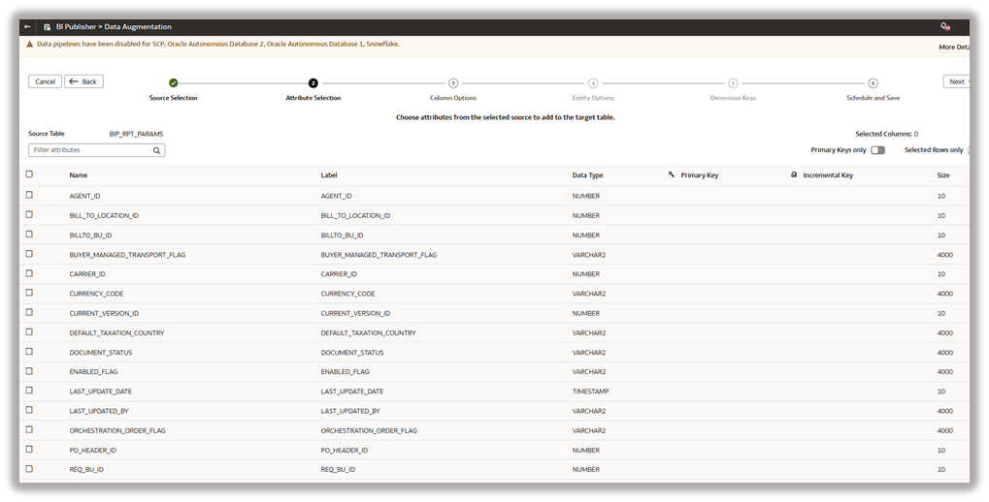
Task: Click NUMBER in the REQ_BU_ID row
Action: click(x=585, y=469)
